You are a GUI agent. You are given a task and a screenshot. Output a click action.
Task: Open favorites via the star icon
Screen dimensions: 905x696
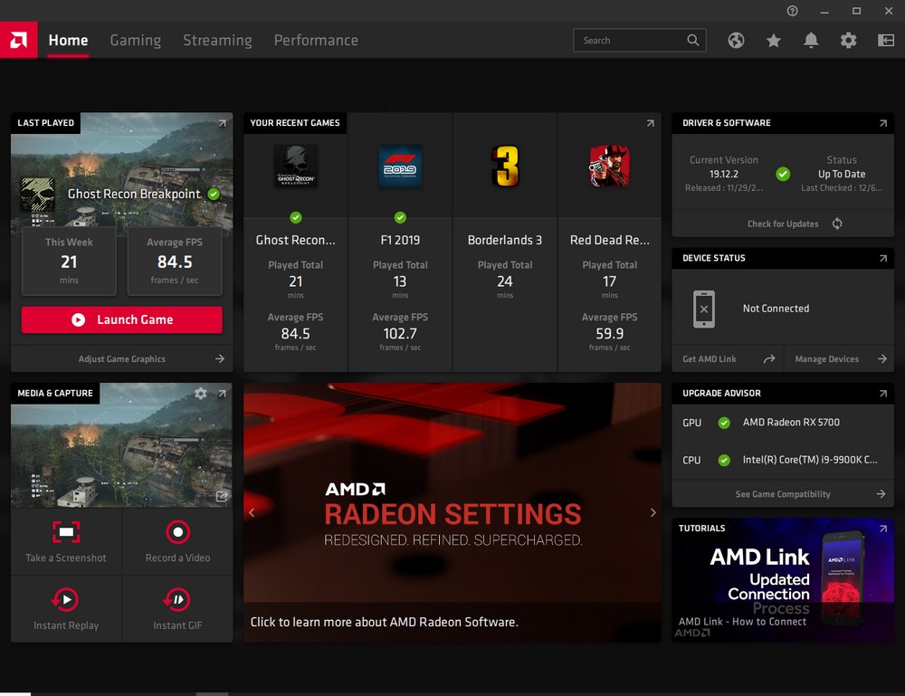pyautogui.click(x=774, y=41)
